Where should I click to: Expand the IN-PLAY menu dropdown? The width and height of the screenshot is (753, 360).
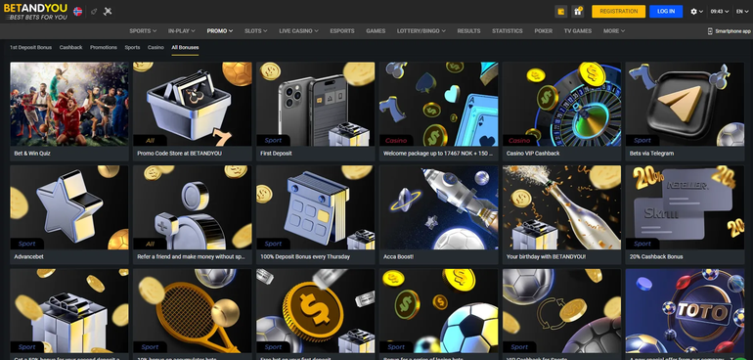(182, 30)
